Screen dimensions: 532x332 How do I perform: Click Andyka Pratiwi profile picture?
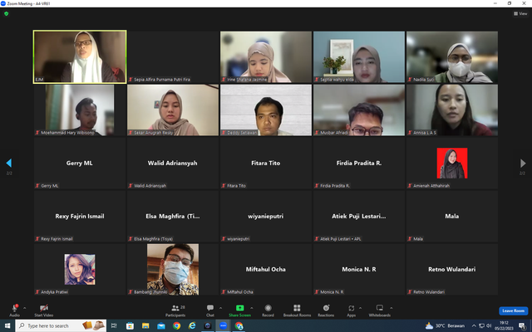pyautogui.click(x=80, y=269)
